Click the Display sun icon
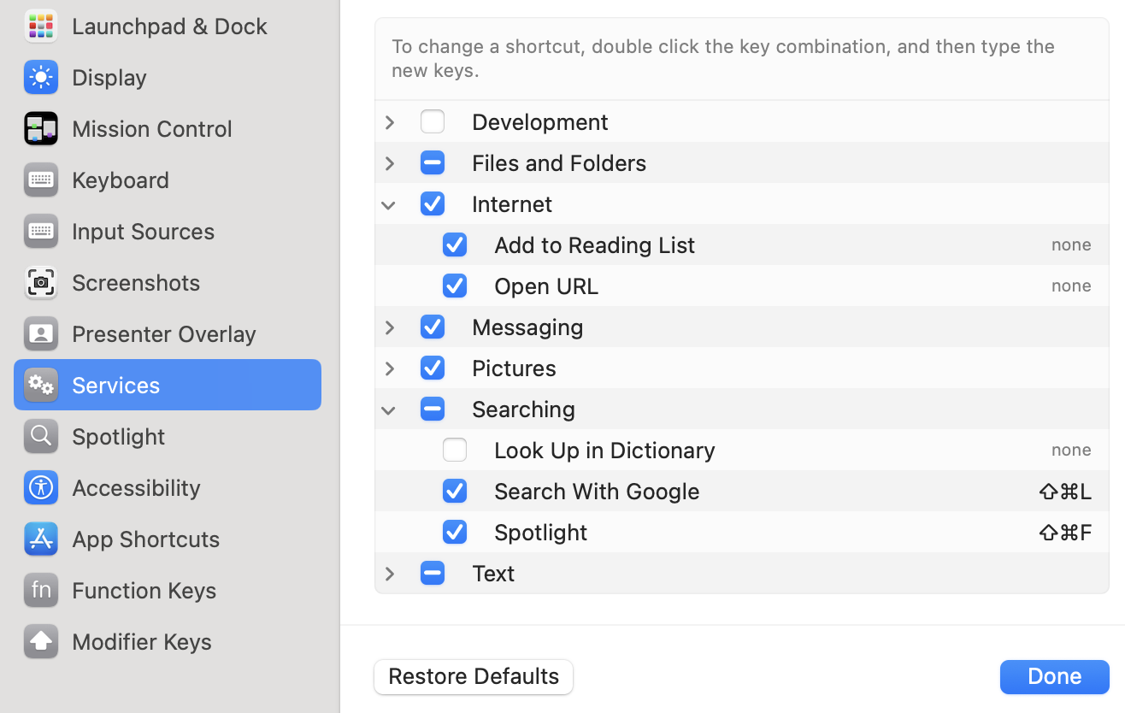This screenshot has height=713, width=1125. point(40,77)
